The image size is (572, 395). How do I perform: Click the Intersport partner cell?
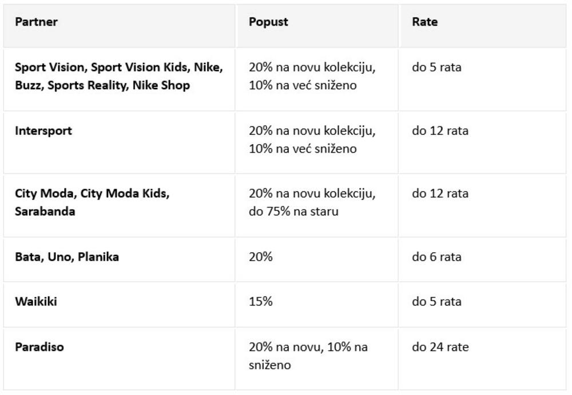[43, 130]
